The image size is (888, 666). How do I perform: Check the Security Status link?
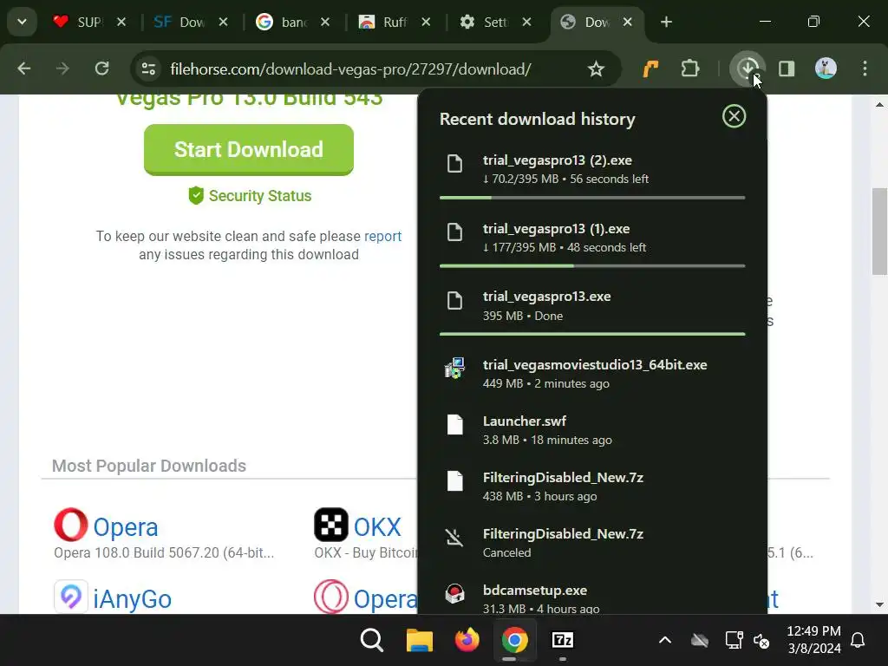click(250, 196)
